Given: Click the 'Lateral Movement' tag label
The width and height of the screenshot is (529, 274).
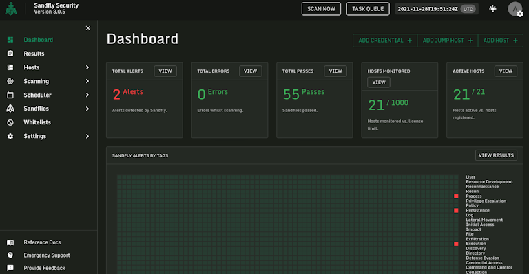Looking at the screenshot, I should (x=484, y=220).
